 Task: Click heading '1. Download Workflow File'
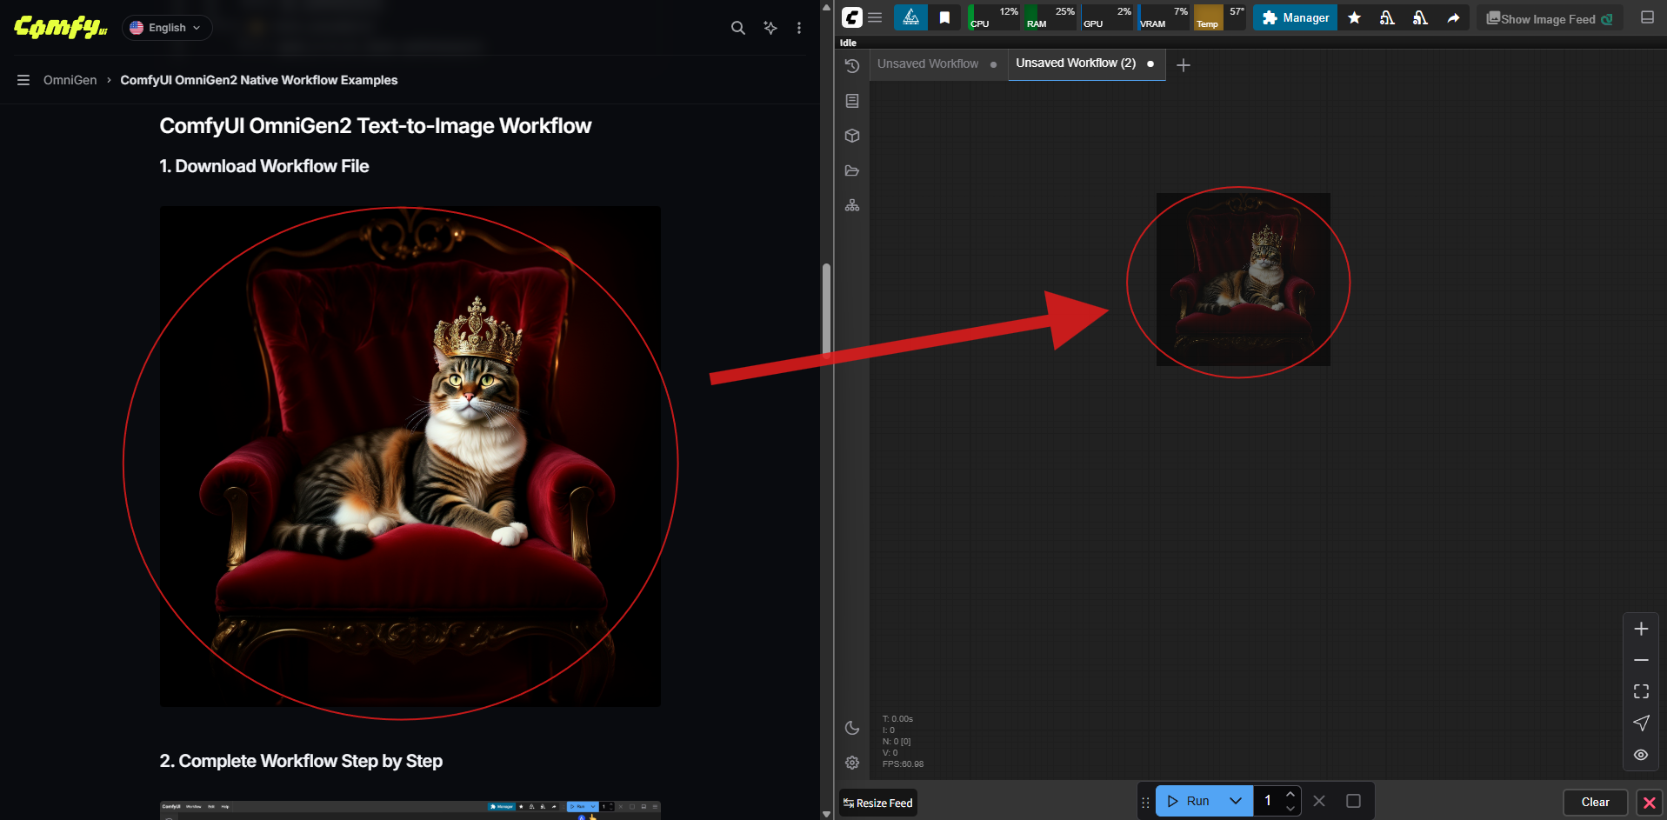pos(263,166)
